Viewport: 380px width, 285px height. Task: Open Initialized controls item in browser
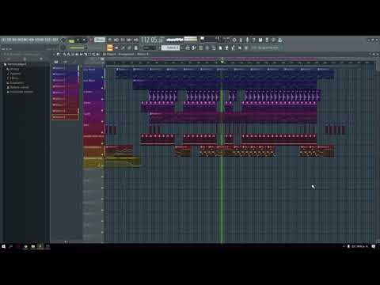20,92
